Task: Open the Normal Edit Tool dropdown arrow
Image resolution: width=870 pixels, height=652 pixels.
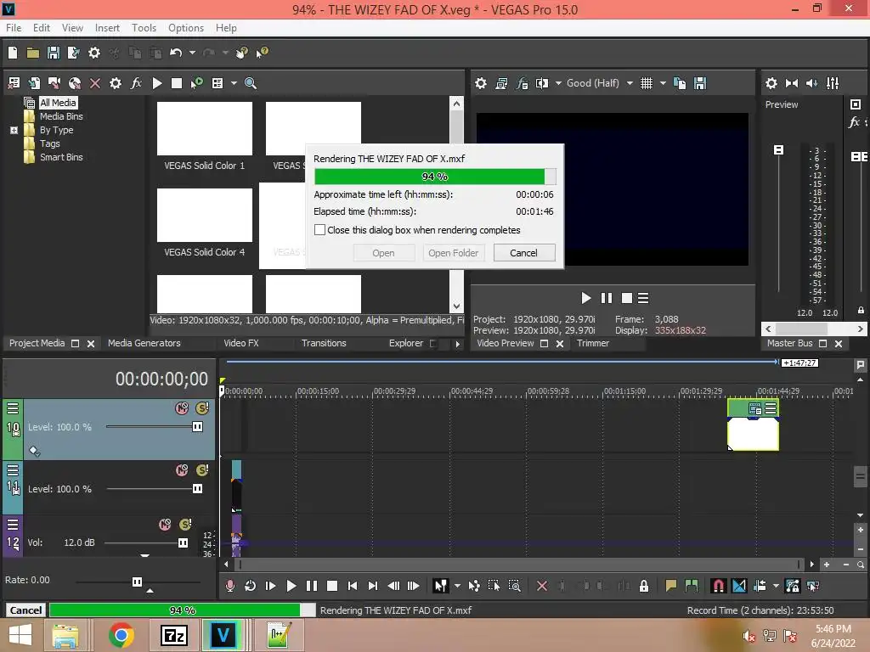Action: tap(457, 586)
